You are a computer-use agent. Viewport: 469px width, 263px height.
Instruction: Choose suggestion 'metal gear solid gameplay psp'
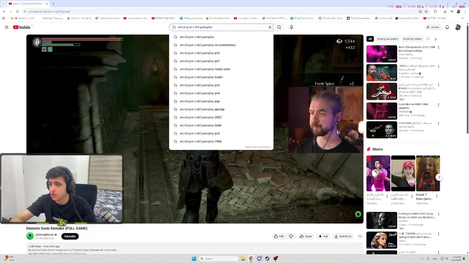coord(221,101)
